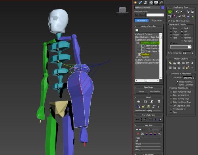
Task: Click the Anchor Left Leg foot icon
Action: 188,16
